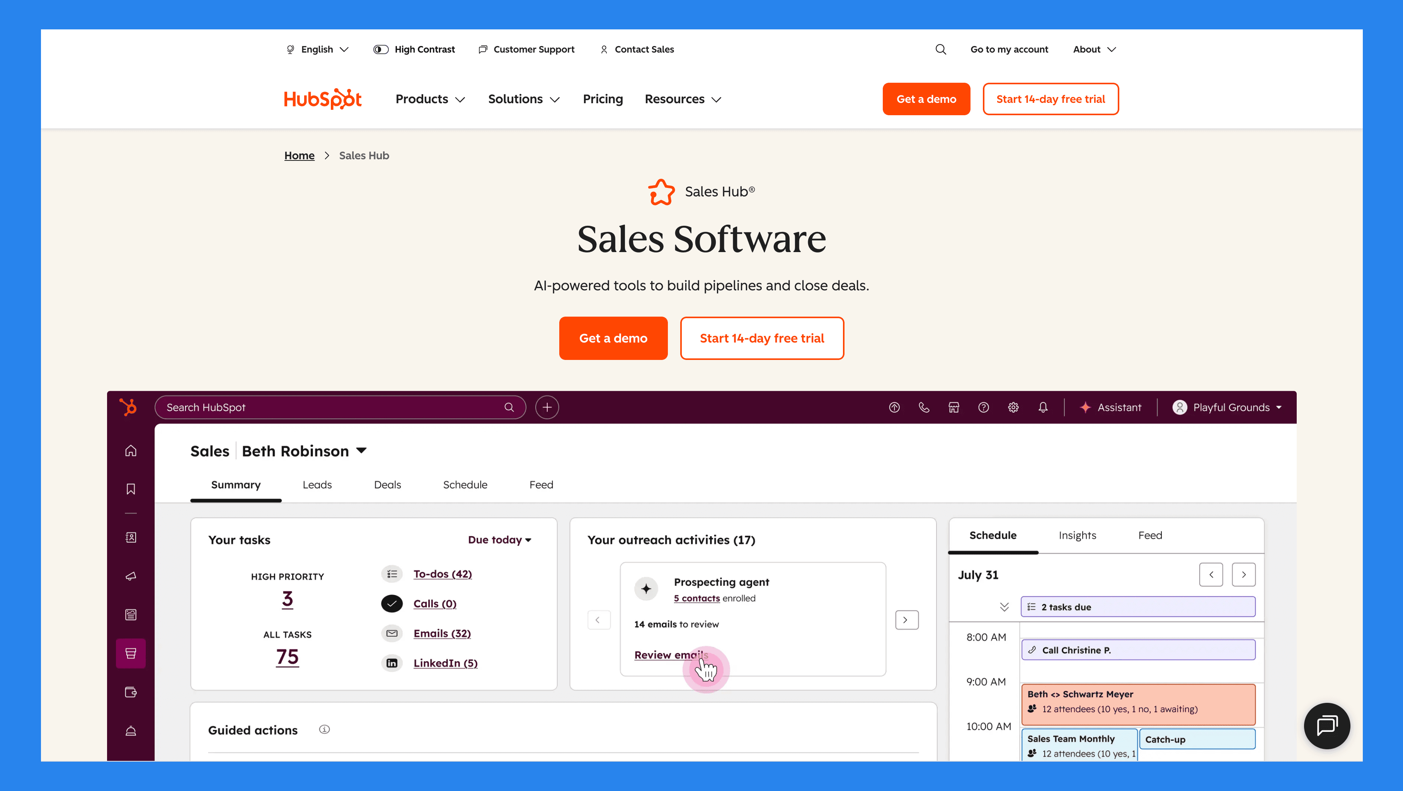This screenshot has width=1403, height=791.
Task: Check notifications via the bell icon
Action: pyautogui.click(x=1044, y=407)
